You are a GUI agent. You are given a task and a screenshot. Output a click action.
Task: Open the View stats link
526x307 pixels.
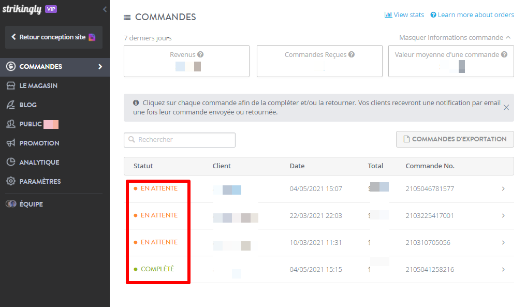click(x=404, y=14)
